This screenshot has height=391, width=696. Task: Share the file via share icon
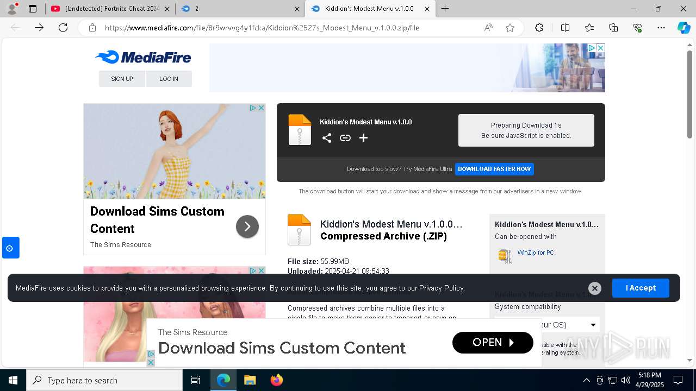coord(326,138)
